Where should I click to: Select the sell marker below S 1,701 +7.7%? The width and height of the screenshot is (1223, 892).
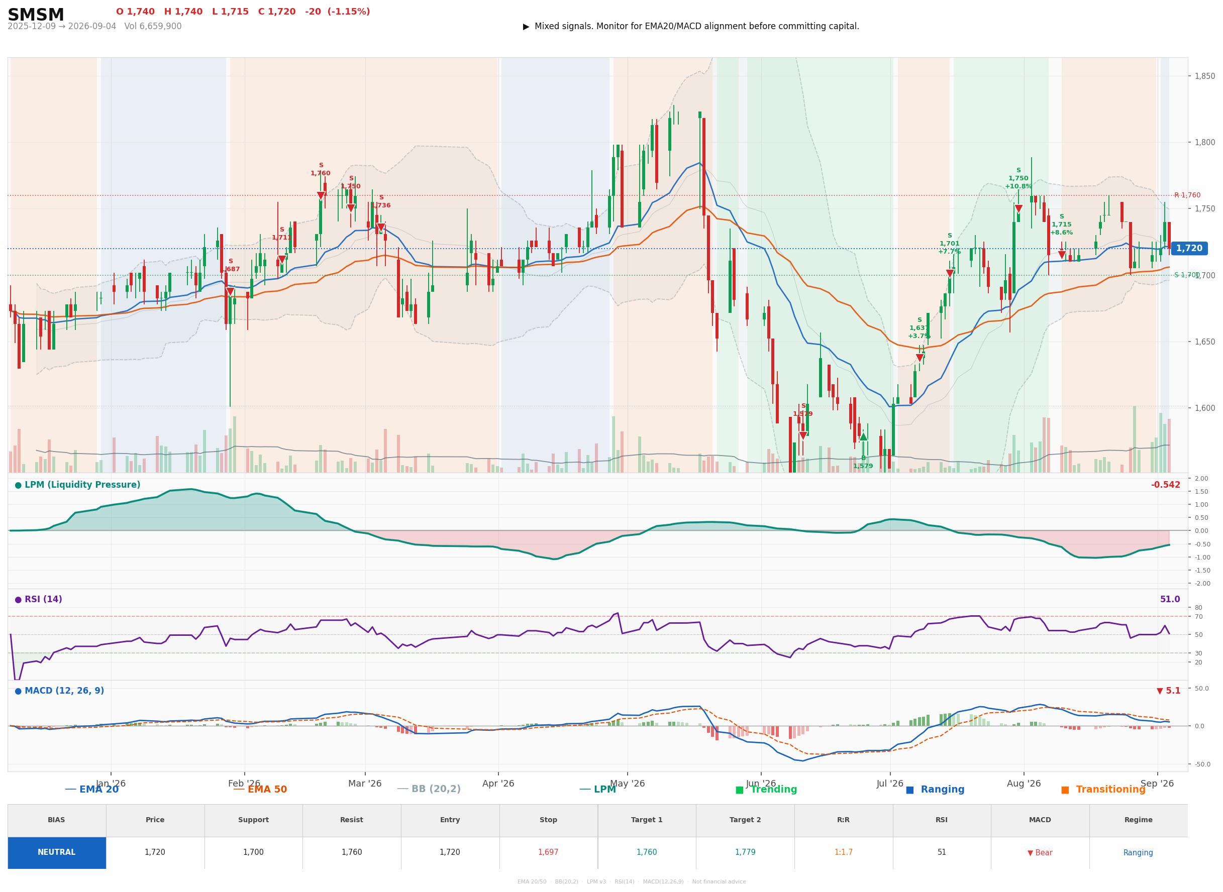tap(950, 273)
